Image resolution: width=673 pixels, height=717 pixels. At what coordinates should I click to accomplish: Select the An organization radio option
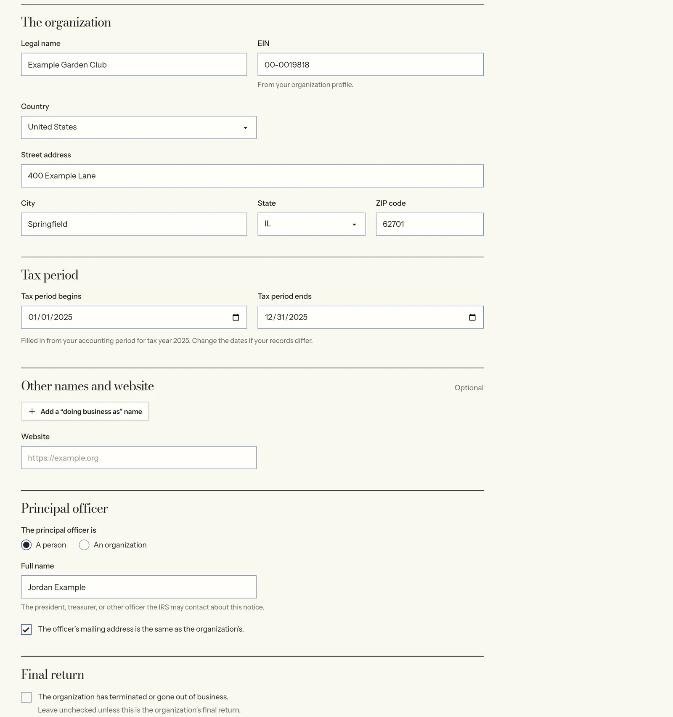84,545
